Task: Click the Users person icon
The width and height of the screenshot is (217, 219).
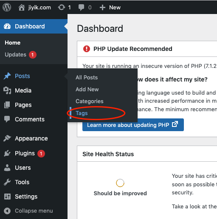Action: 7,168
